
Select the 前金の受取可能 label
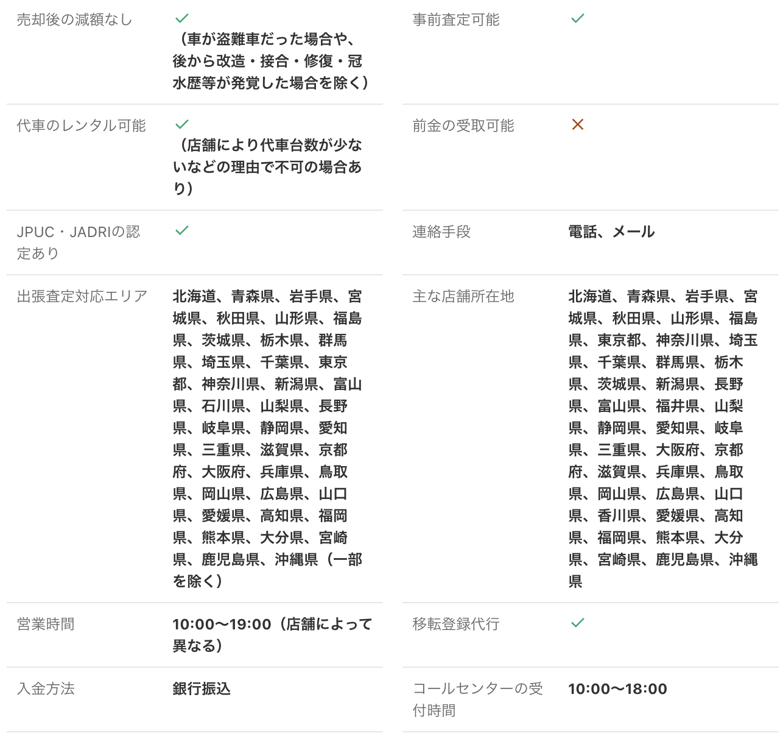[463, 126]
